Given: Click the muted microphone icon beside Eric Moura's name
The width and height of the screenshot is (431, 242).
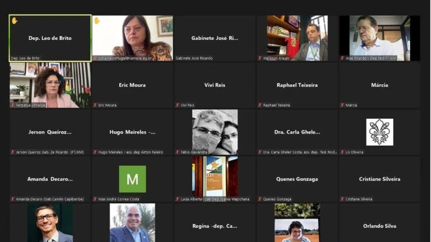Looking at the screenshot, I should [95, 105].
